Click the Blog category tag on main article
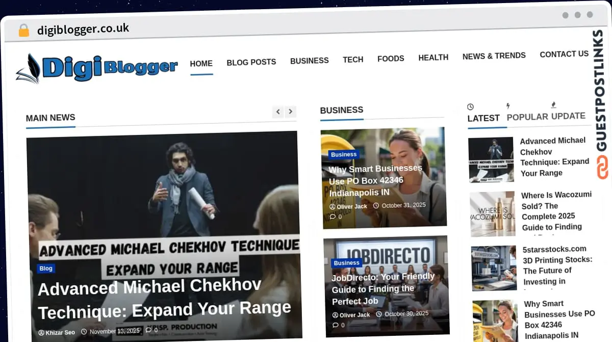 pyautogui.click(x=46, y=268)
